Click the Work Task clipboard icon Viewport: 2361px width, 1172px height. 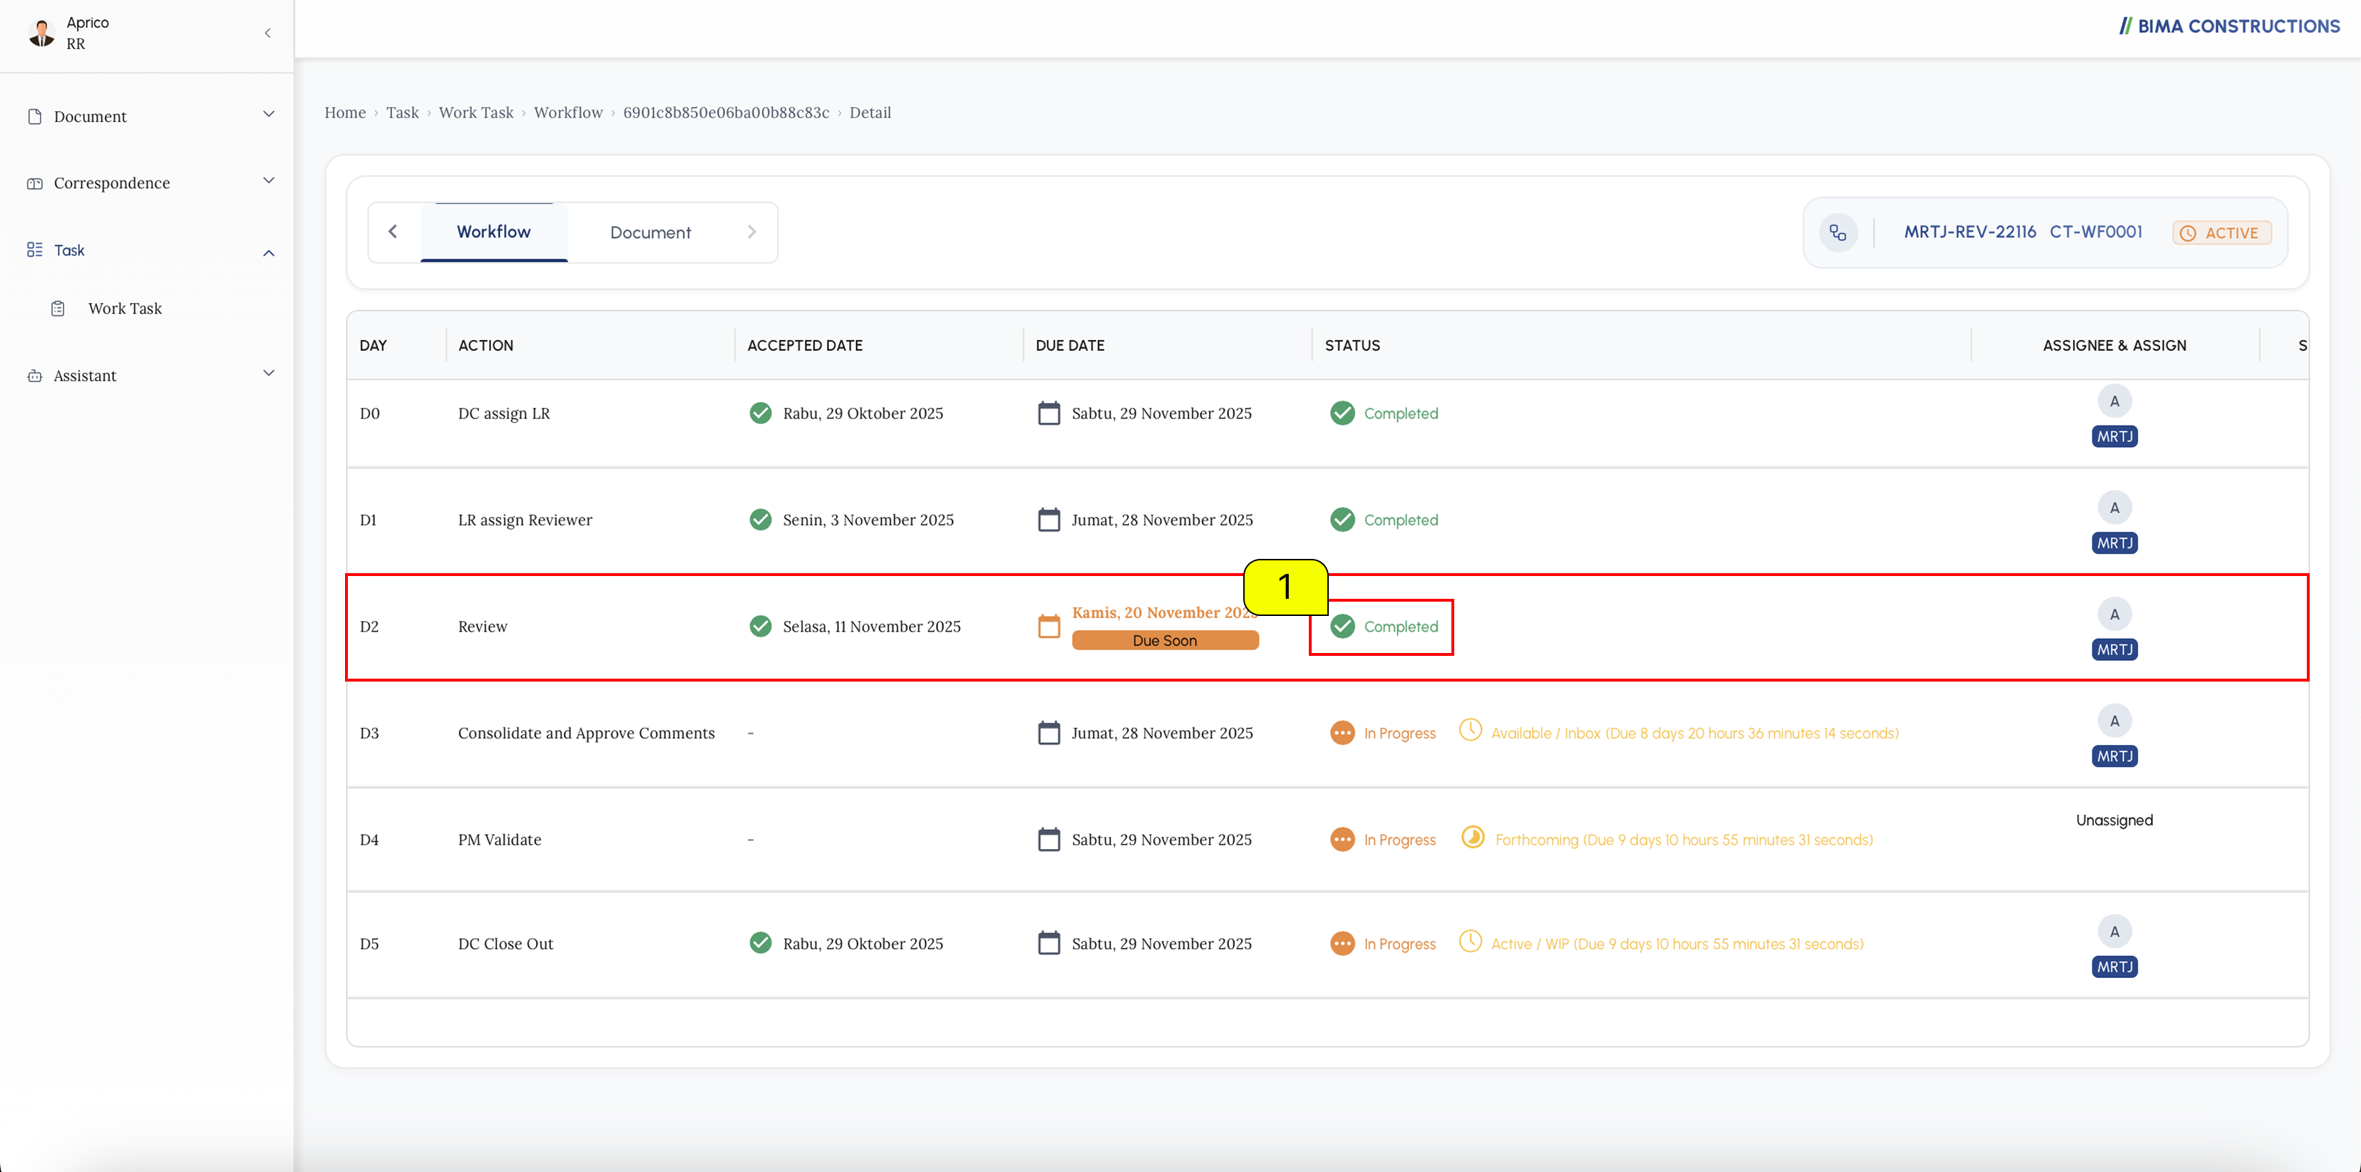point(58,309)
